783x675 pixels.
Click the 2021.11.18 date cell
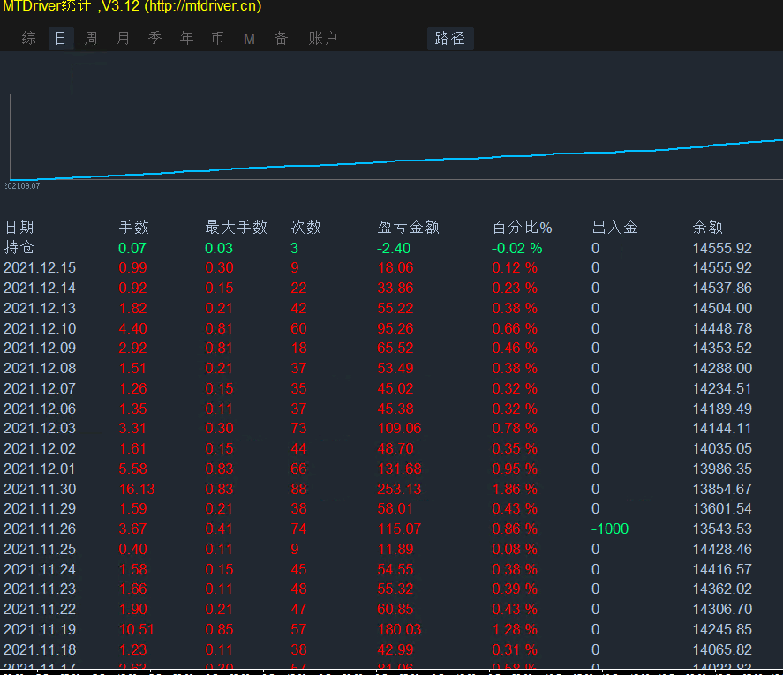(x=40, y=649)
